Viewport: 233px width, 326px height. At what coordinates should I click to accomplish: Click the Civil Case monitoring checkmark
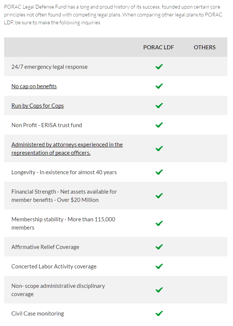159,314
